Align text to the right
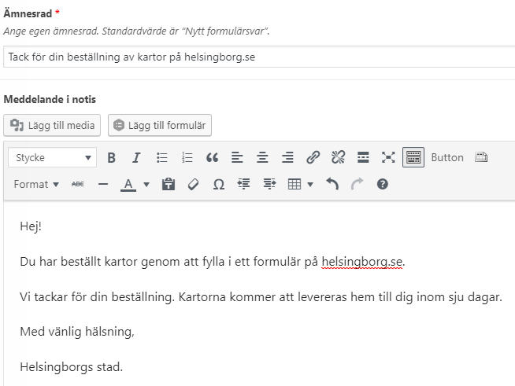The image size is (515, 386). pos(287,158)
